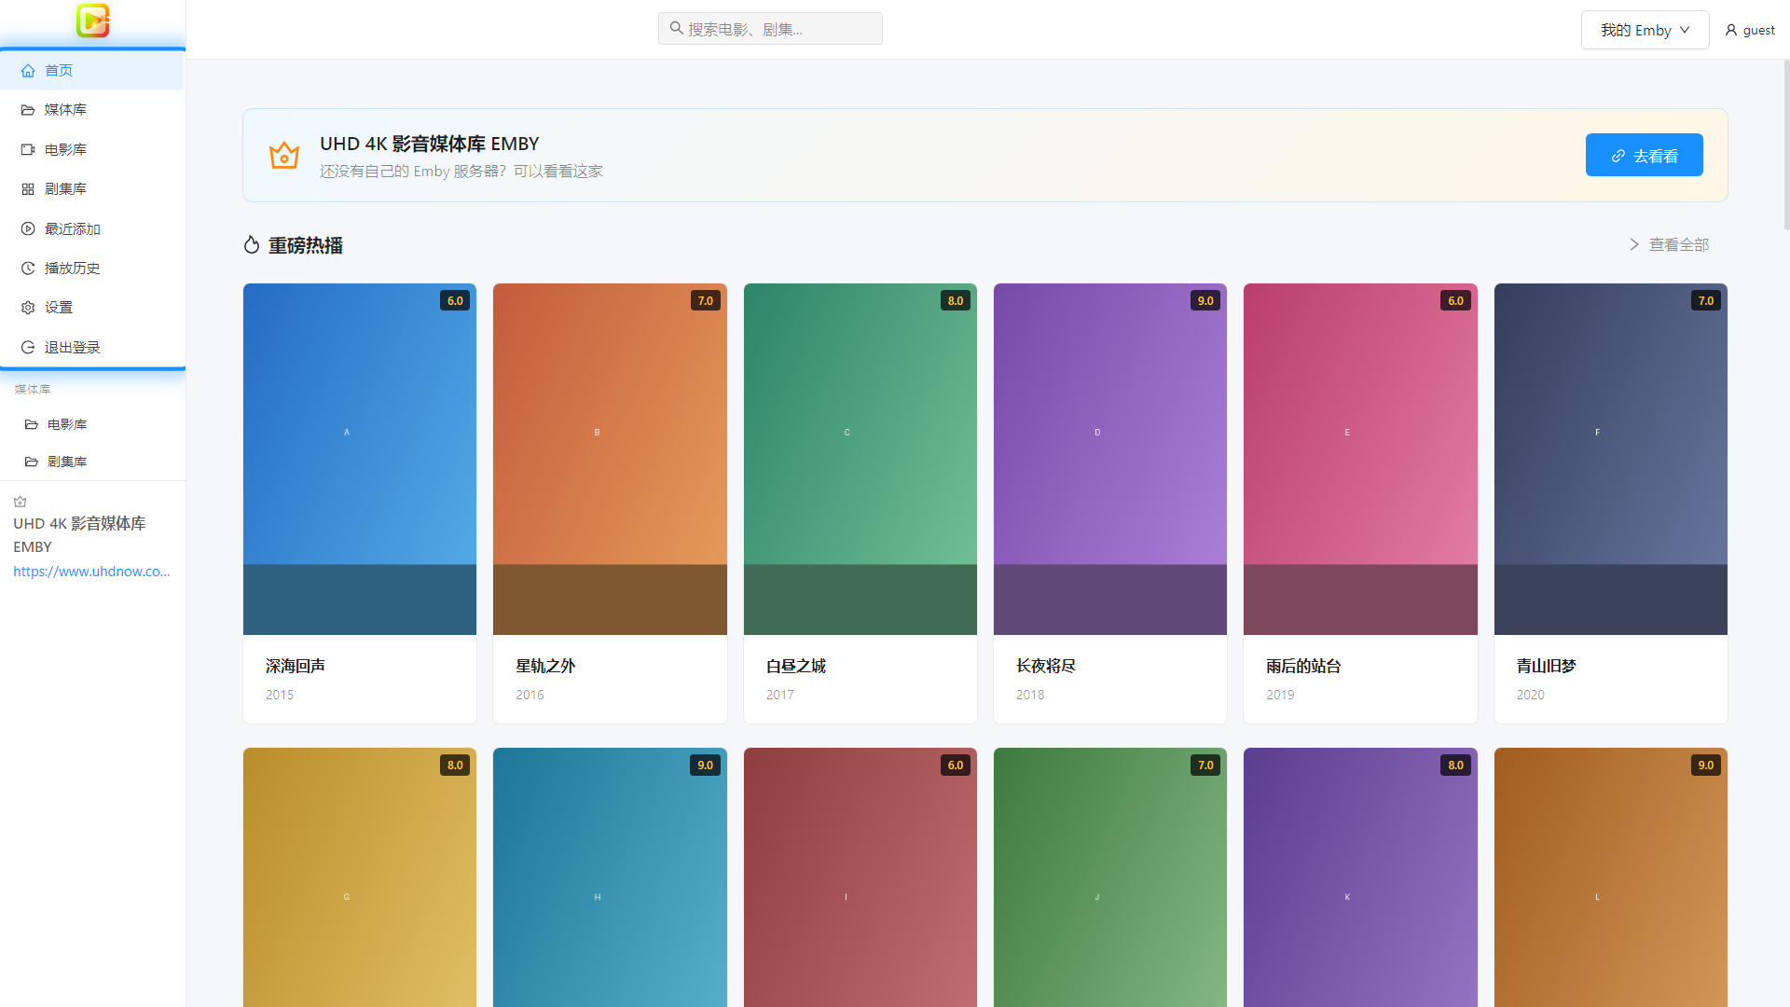
Task: Click the Emby app logo
Action: click(x=92, y=21)
